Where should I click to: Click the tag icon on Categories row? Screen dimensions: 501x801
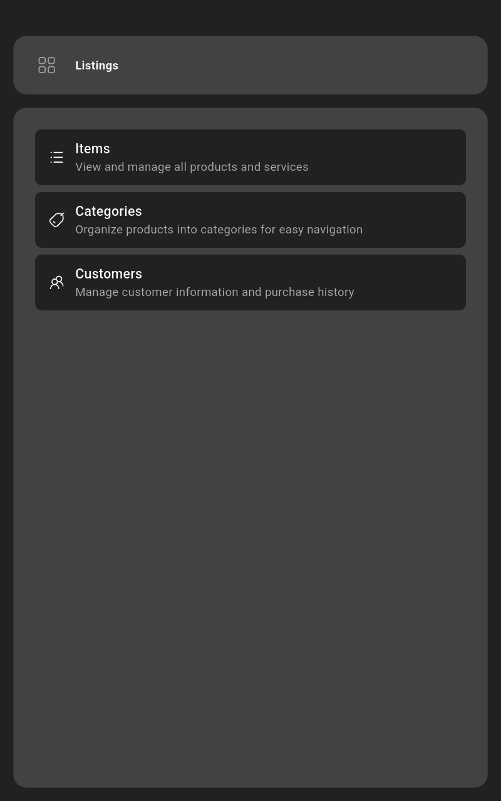point(56,220)
